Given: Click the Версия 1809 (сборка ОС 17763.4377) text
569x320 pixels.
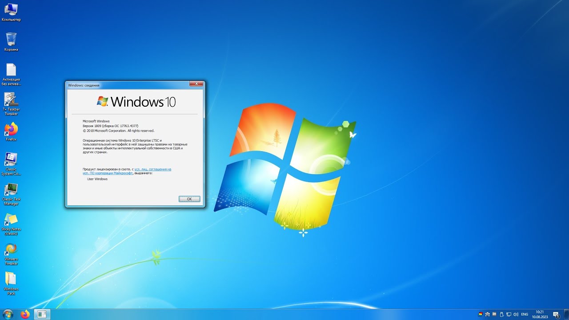Looking at the screenshot, I should coord(110,126).
